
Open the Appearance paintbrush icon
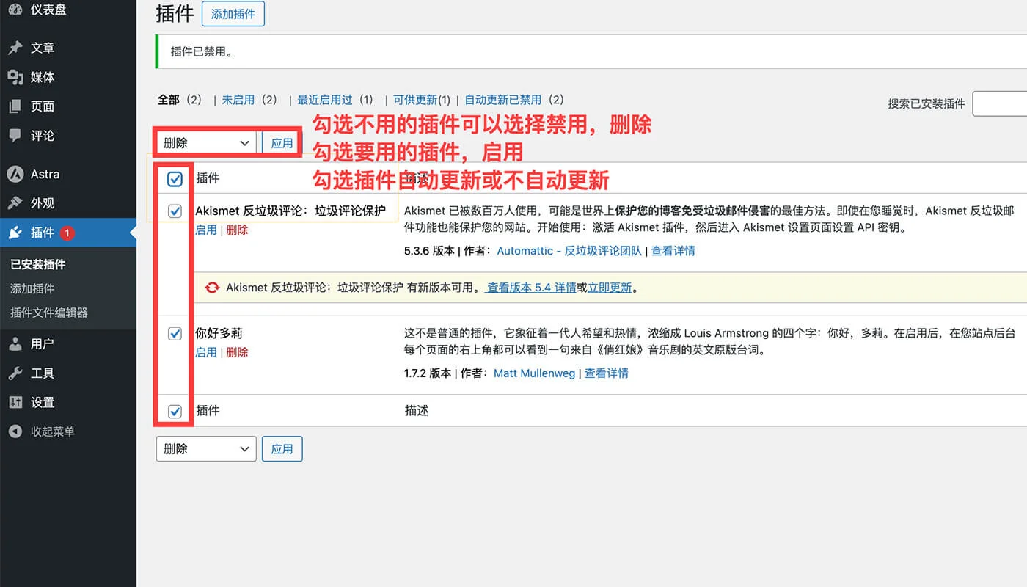pyautogui.click(x=15, y=203)
